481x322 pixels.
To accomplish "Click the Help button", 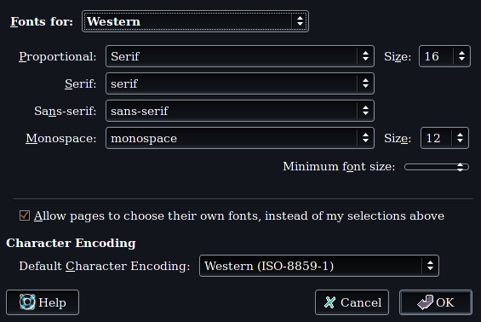I will (43, 302).
